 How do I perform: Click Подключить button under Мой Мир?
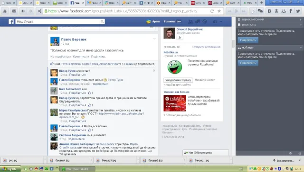[x=248, y=63]
